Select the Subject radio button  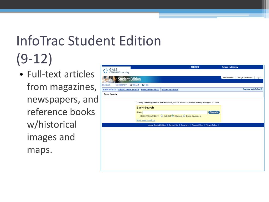(162, 116)
